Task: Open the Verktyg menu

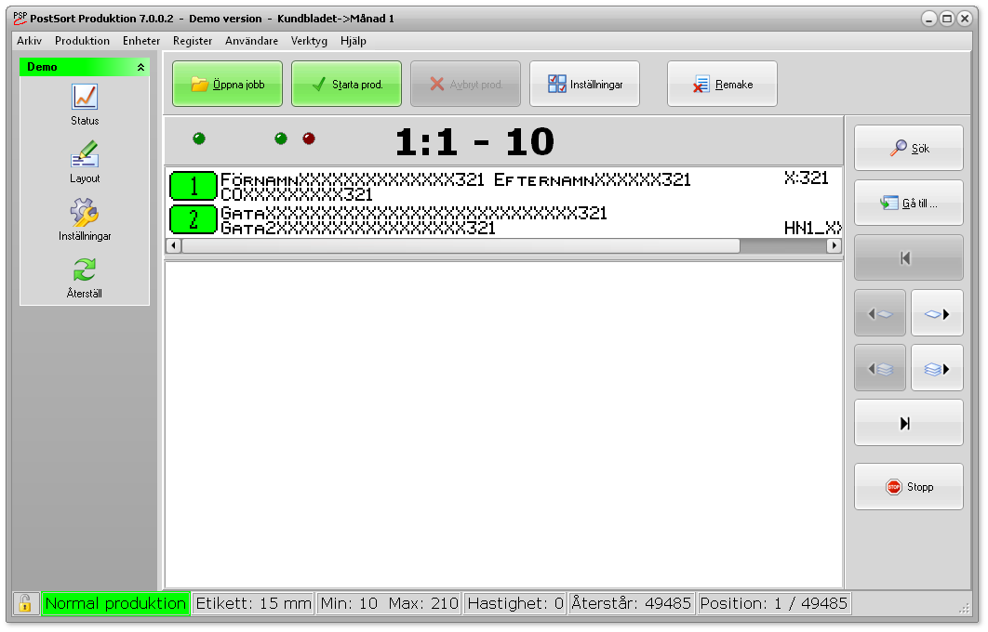Action: click(309, 41)
